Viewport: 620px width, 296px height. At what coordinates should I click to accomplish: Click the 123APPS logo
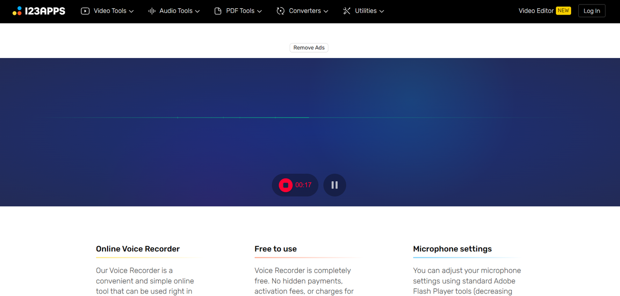pyautogui.click(x=39, y=11)
